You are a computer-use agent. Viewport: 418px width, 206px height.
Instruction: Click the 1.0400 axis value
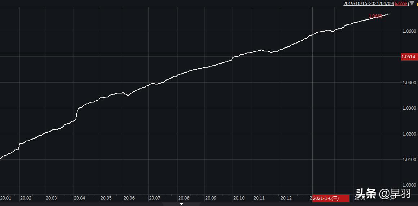tap(409, 82)
